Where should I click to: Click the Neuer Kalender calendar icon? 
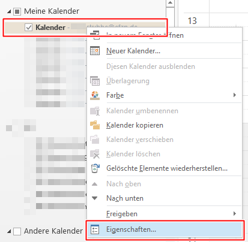[x=95, y=51]
